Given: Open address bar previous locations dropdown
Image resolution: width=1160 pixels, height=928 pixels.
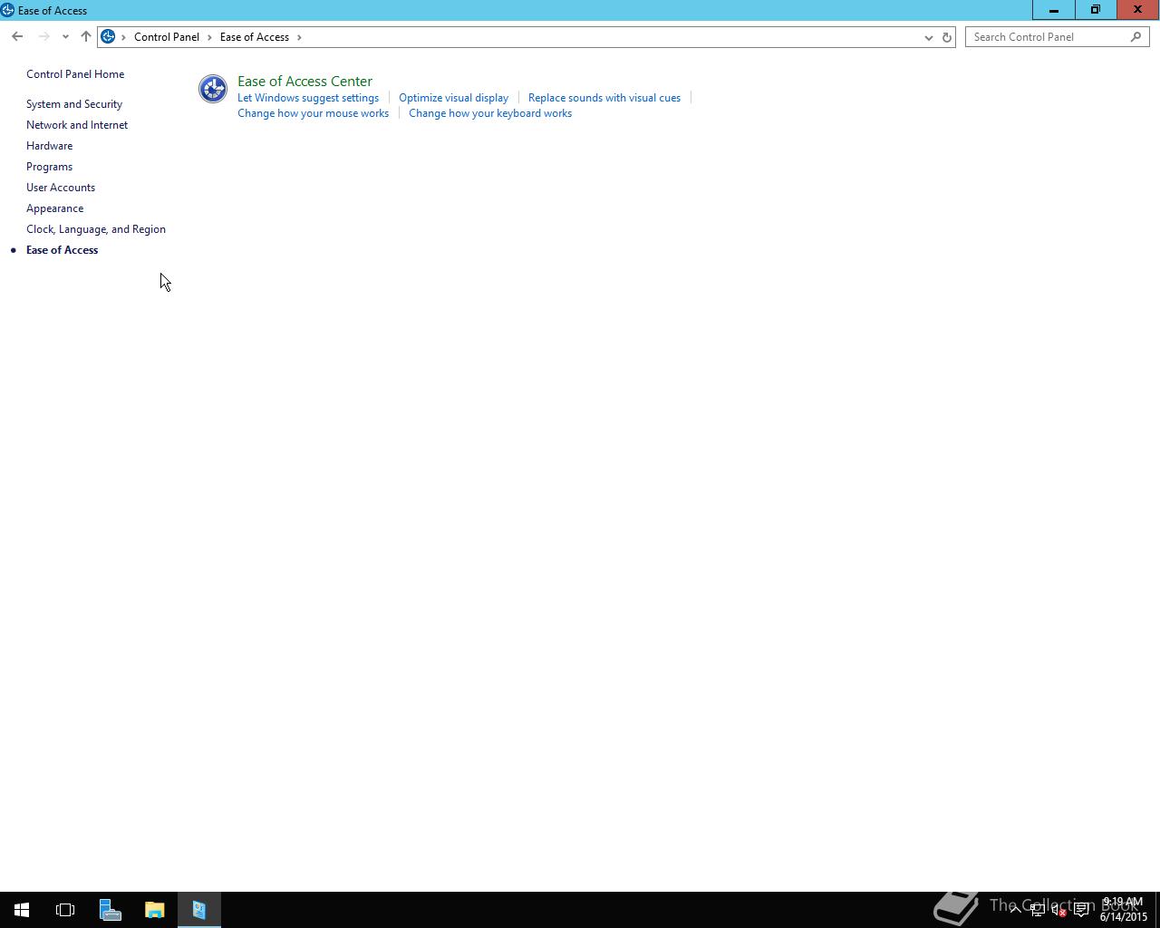Looking at the screenshot, I should pyautogui.click(x=928, y=37).
